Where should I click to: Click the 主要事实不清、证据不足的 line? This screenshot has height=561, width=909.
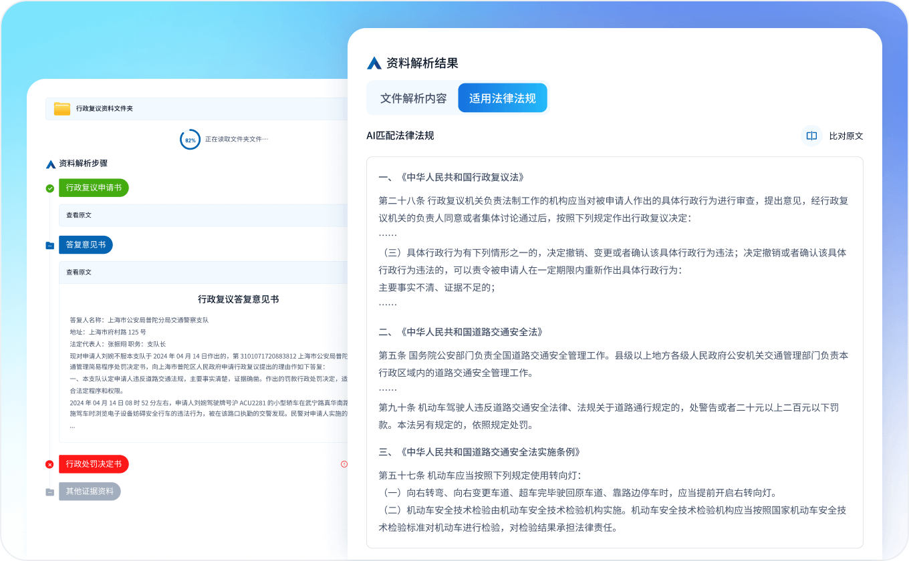coord(436,287)
